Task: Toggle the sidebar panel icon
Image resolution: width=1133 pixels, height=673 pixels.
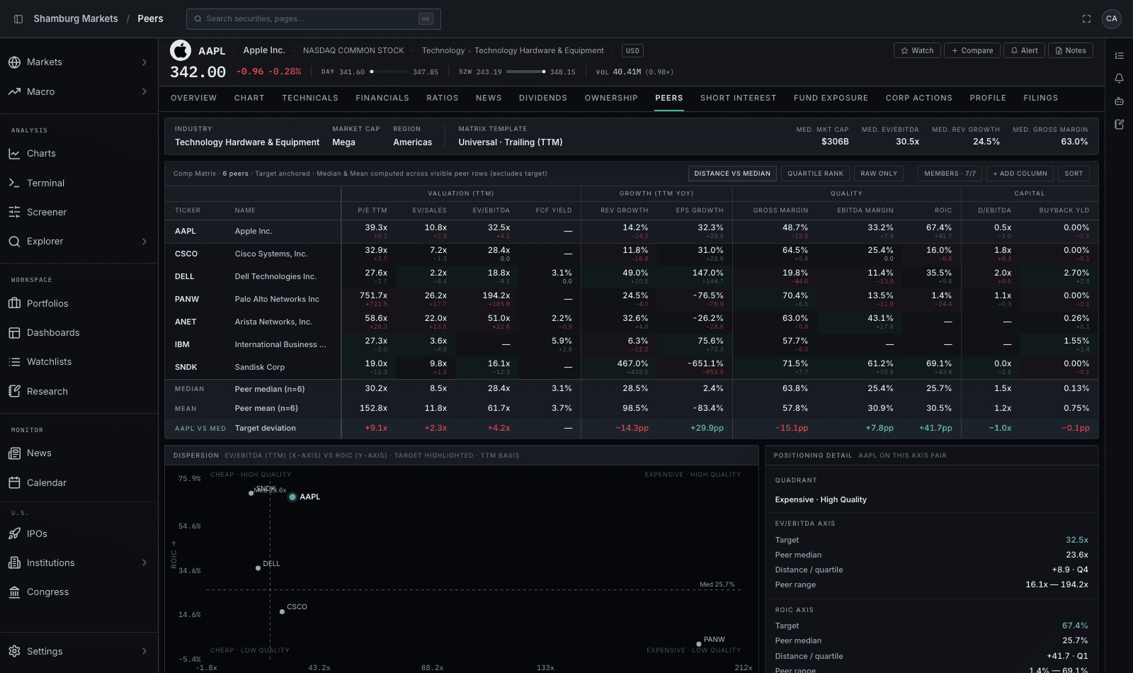Action: coord(18,19)
